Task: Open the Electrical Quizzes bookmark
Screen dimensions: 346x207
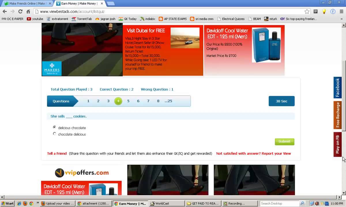Action: click(231, 19)
